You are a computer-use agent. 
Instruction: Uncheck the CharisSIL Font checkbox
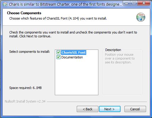click(x=58, y=52)
